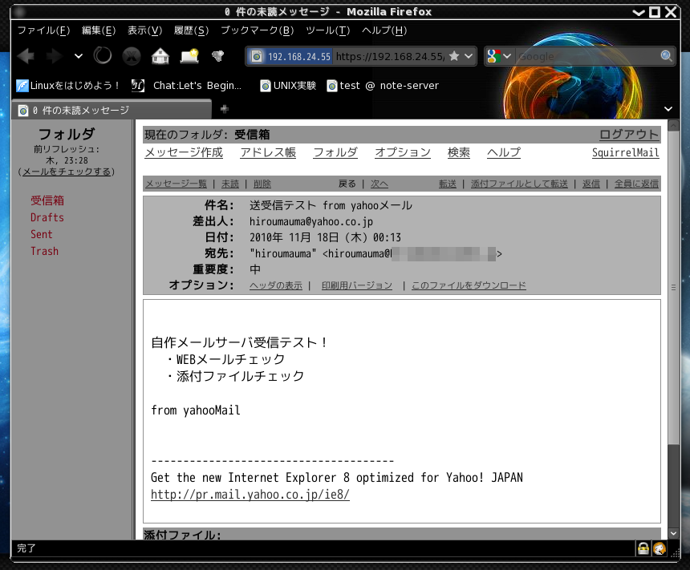The width and height of the screenshot is (690, 570).
Task: Click the window menu icon in title bar
Action: coord(18,12)
